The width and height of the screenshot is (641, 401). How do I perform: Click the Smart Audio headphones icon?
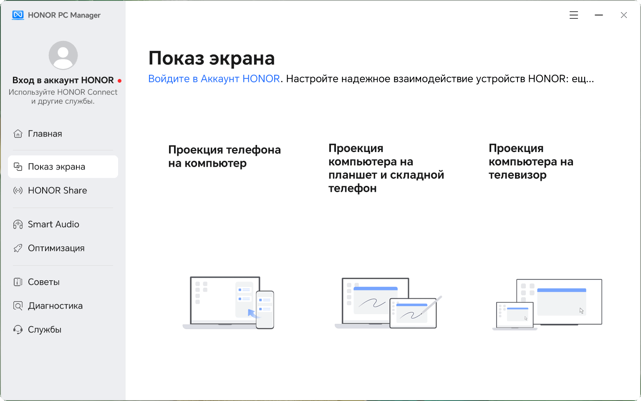point(18,224)
